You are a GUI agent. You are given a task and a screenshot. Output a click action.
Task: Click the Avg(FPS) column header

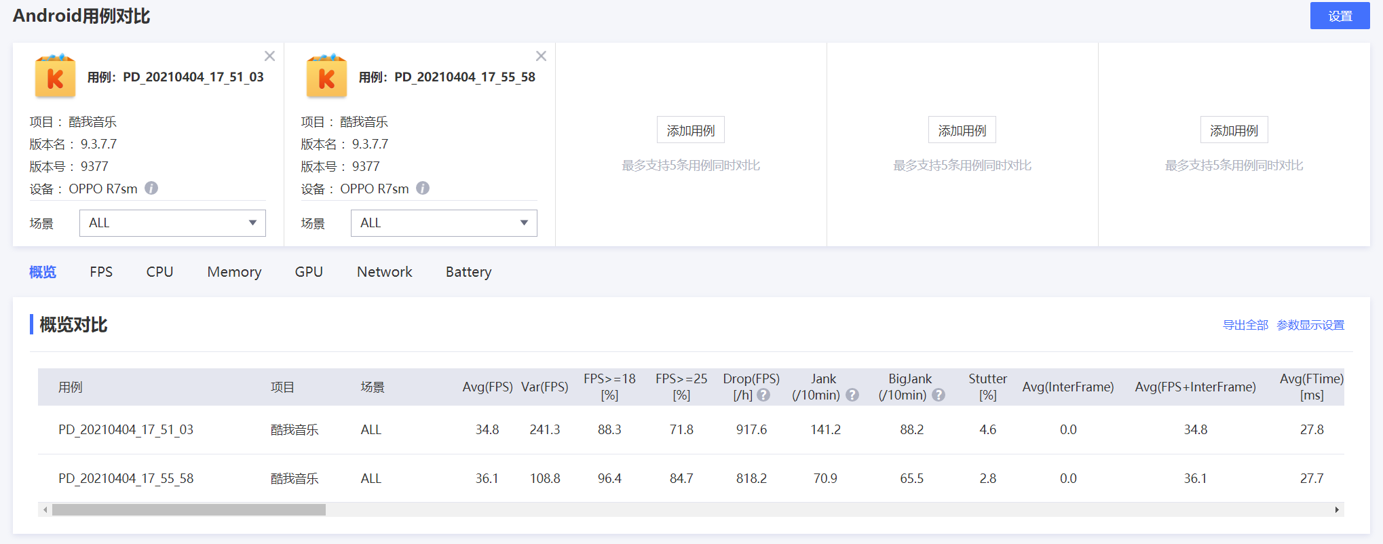pyautogui.click(x=487, y=387)
